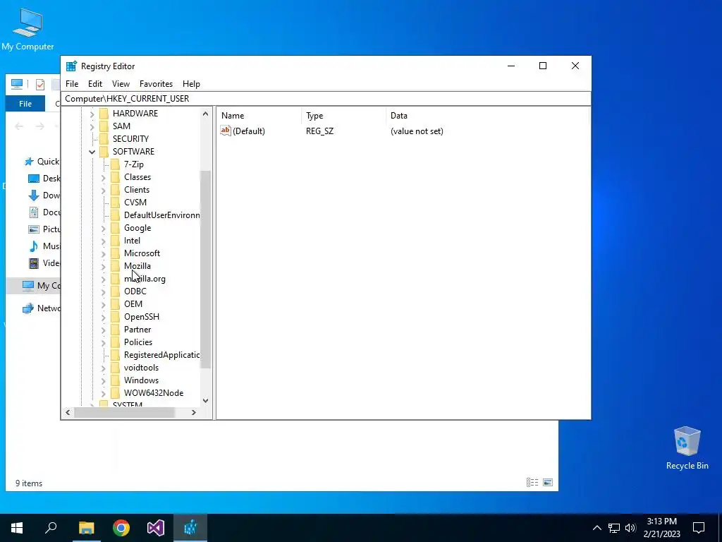Select the ODBC key

click(x=135, y=291)
